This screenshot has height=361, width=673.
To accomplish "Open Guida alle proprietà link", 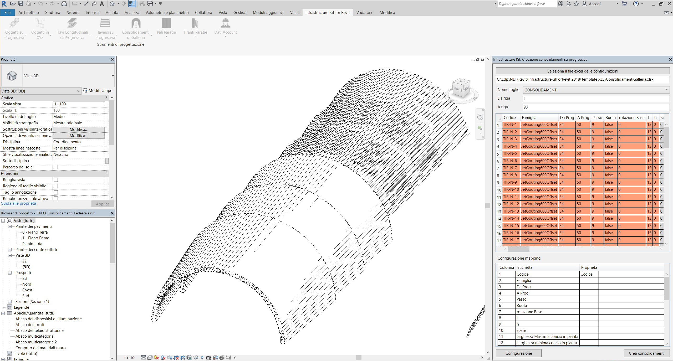I will (18, 203).
